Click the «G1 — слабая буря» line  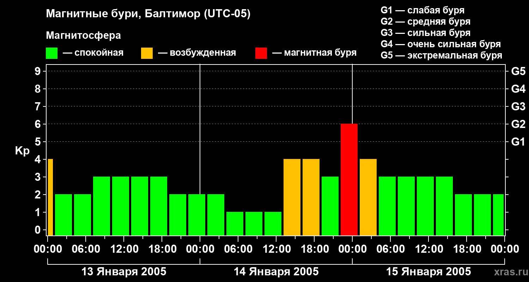coord(422,10)
